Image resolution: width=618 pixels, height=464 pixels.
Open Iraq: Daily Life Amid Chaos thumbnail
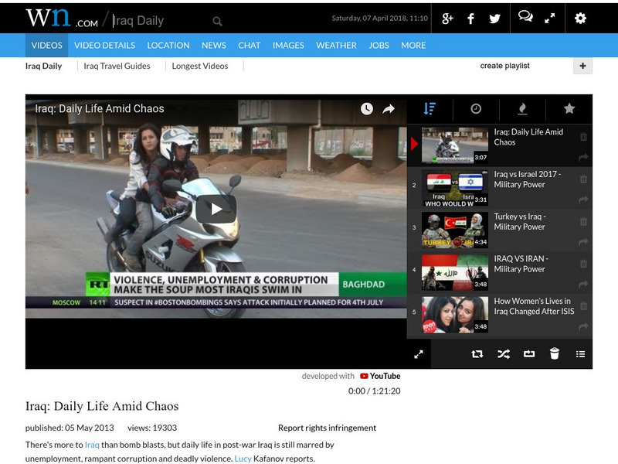pyautogui.click(x=455, y=145)
